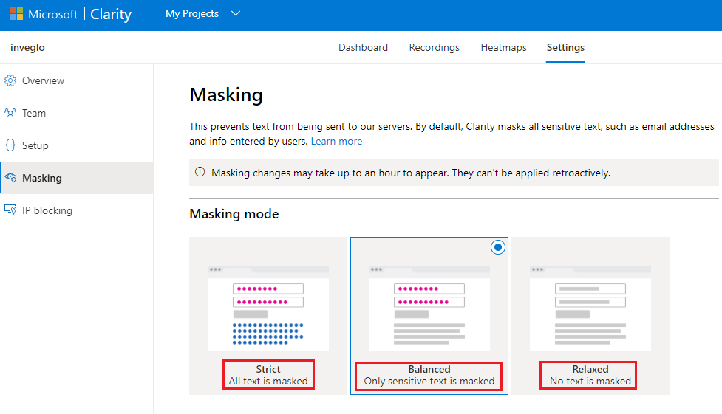Screen dimensions: 722x414
Task: Click the Overview gear icon
Action: pos(10,80)
